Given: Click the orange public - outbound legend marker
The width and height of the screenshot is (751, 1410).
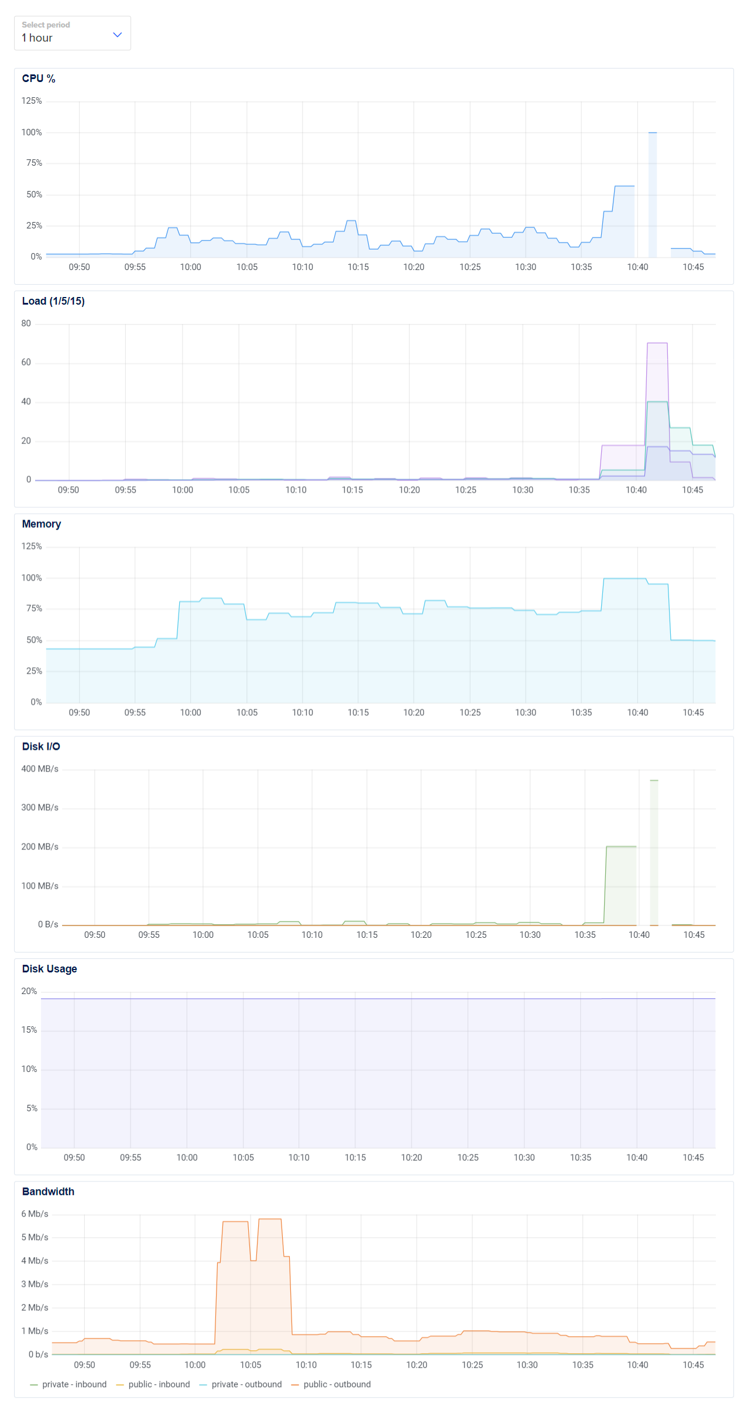Looking at the screenshot, I should [x=295, y=1385].
